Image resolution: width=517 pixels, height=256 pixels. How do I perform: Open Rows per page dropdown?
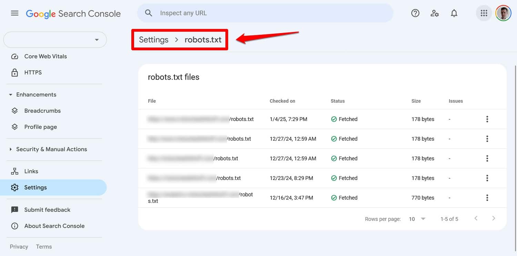(417, 219)
